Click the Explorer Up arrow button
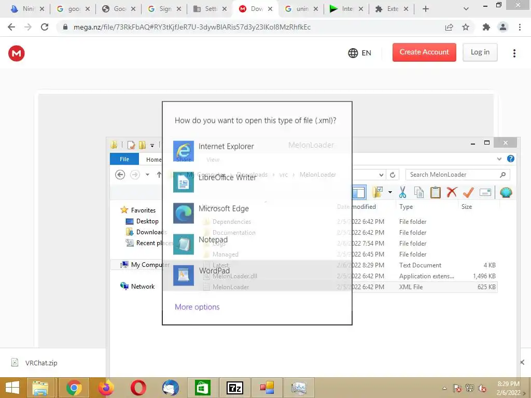This screenshot has height=398, width=531. [159, 175]
